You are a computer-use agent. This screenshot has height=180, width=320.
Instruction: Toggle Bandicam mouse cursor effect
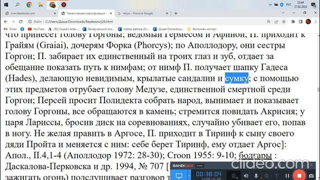tap(266, 175)
